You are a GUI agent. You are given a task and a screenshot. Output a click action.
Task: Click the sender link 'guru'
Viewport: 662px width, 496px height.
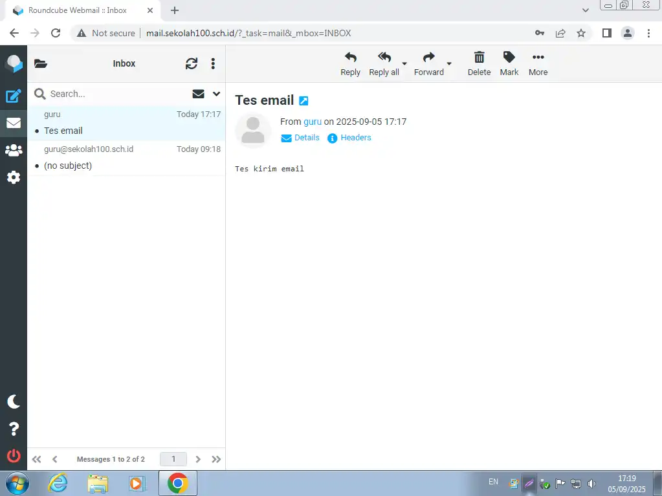click(x=313, y=122)
